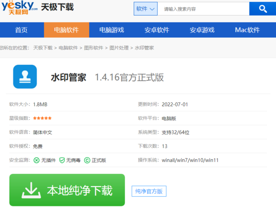This screenshot has height=207, width=276.
Task: Click the 天极下载 header title
Action: coord(57,7)
